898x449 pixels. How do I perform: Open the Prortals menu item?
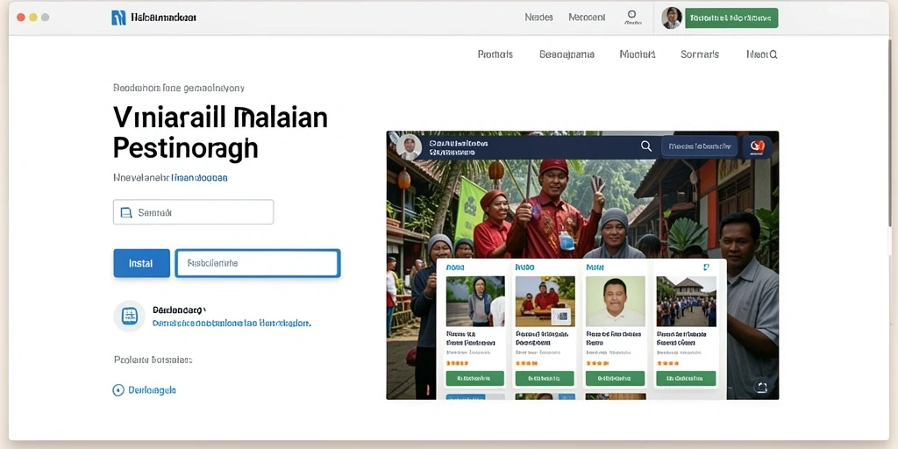coord(495,54)
